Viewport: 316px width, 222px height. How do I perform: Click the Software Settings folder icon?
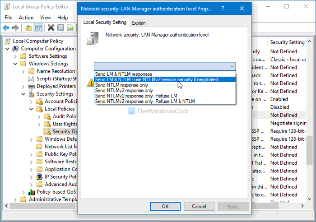pyautogui.click(x=23, y=56)
